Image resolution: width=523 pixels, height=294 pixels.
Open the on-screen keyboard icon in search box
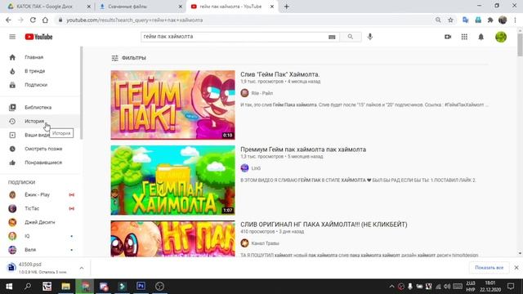(332, 37)
